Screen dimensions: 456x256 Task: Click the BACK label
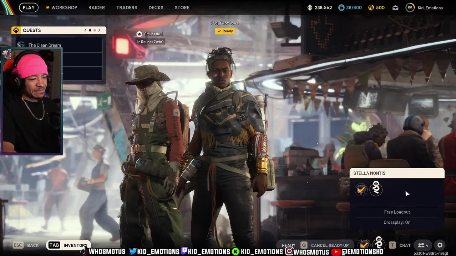[33, 245]
